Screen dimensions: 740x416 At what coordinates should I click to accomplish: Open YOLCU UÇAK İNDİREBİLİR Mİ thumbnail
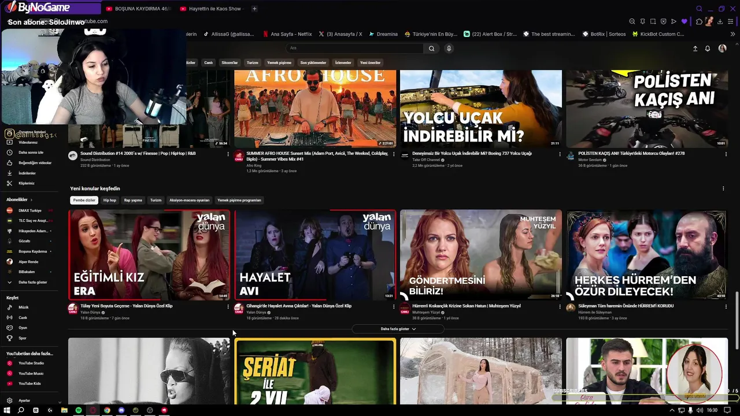tap(481, 108)
